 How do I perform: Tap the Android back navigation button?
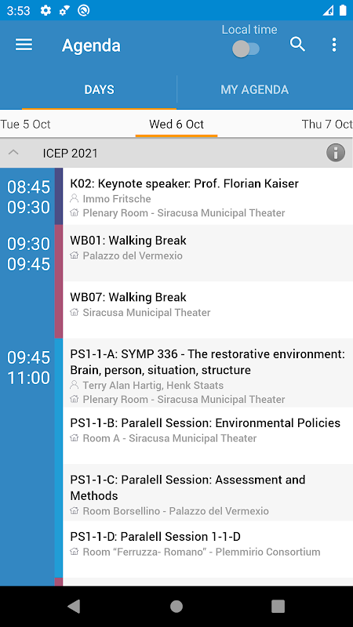pos(74,606)
